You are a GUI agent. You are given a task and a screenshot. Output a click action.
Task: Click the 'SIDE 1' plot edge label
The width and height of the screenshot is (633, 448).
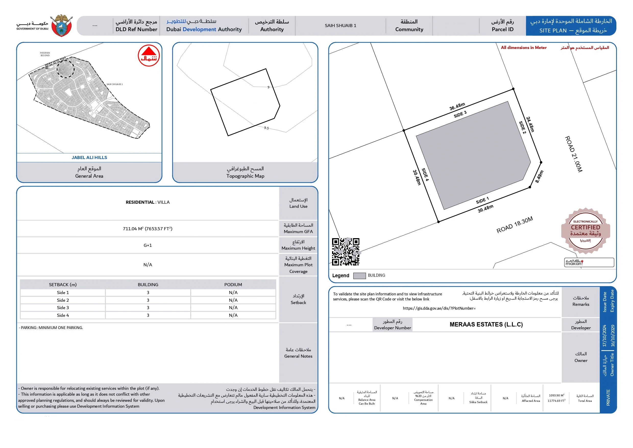click(x=482, y=200)
